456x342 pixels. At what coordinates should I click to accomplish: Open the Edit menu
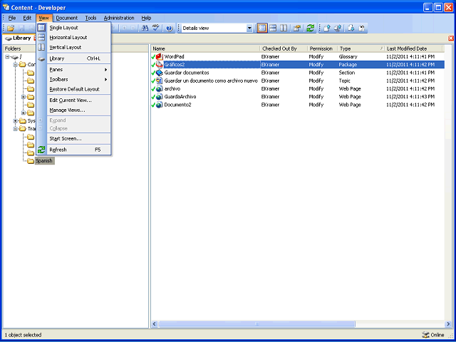(x=27, y=18)
